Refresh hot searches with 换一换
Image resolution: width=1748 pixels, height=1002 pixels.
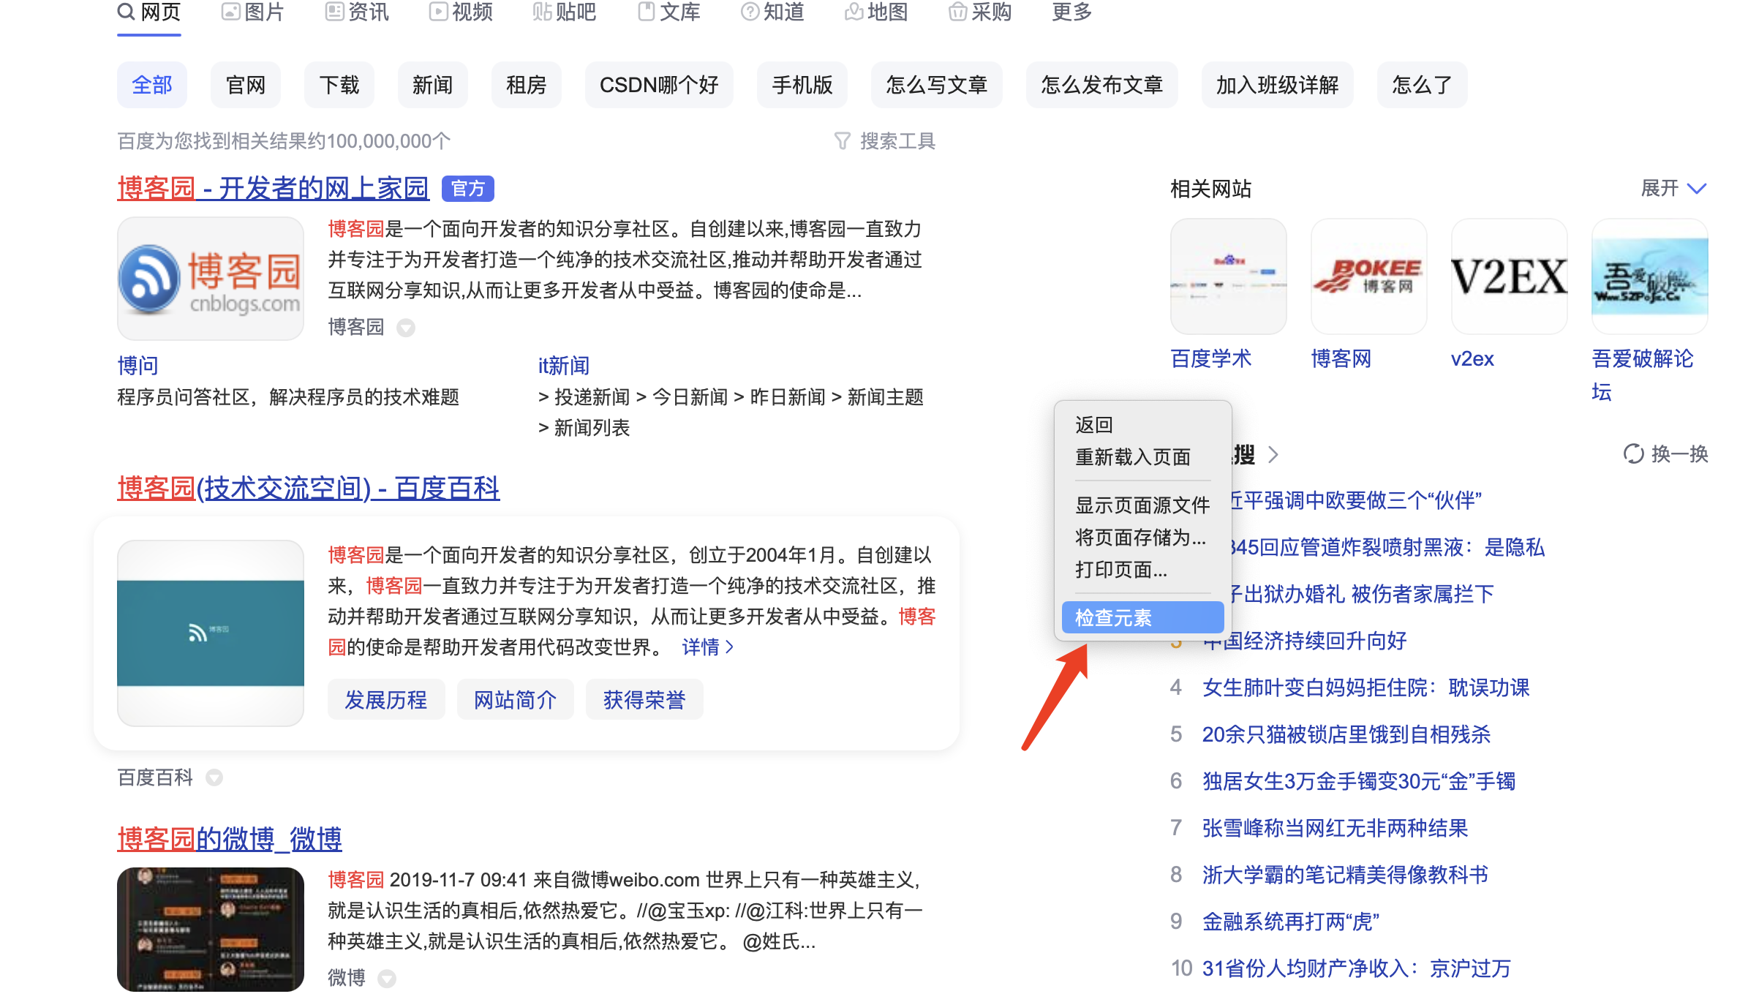(1665, 453)
